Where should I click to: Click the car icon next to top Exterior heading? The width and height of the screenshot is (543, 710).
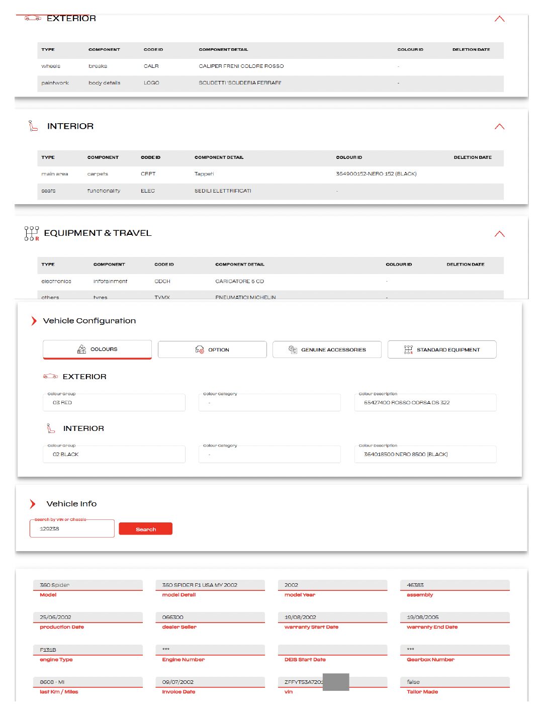click(x=33, y=18)
